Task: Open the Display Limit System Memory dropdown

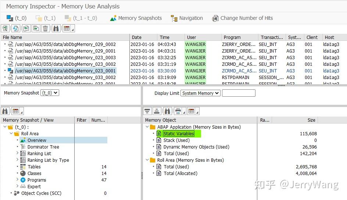Action: (200, 93)
